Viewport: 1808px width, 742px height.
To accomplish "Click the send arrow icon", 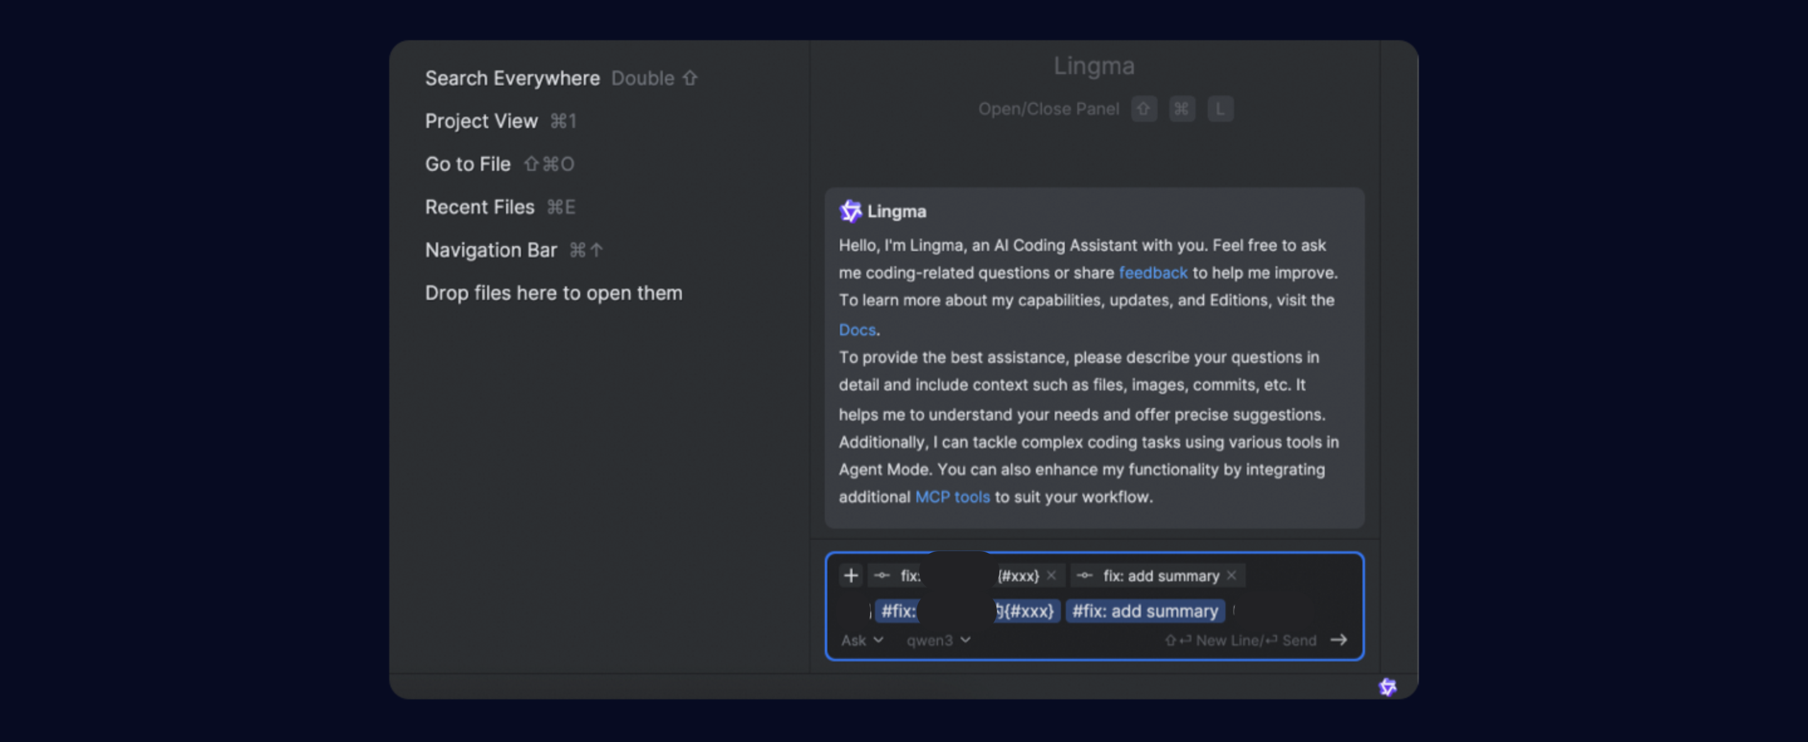I will coord(1338,640).
